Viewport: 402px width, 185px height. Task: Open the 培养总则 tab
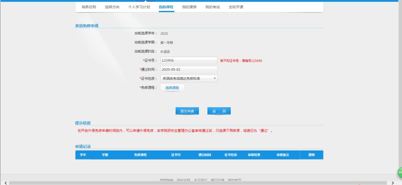pyautogui.click(x=89, y=7)
